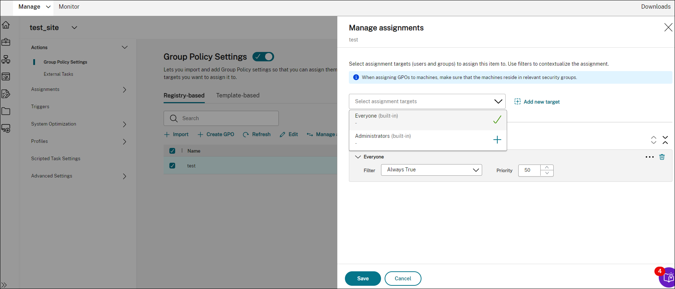Open the help guide icon with badge
The width and height of the screenshot is (675, 289).
(668, 277)
